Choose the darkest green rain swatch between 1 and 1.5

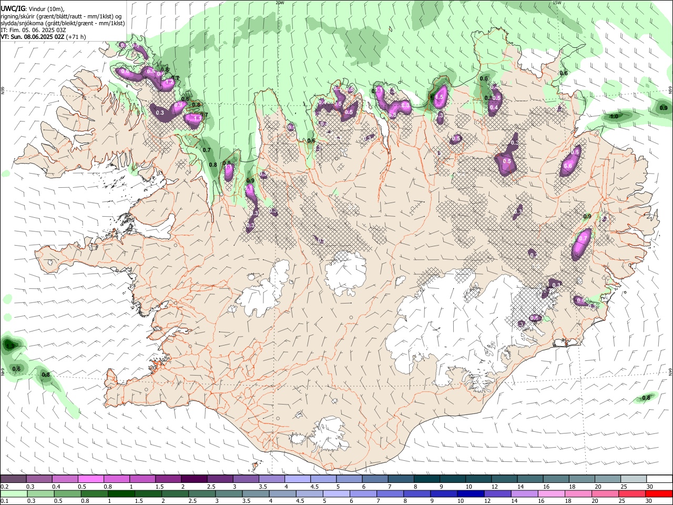click(121, 494)
